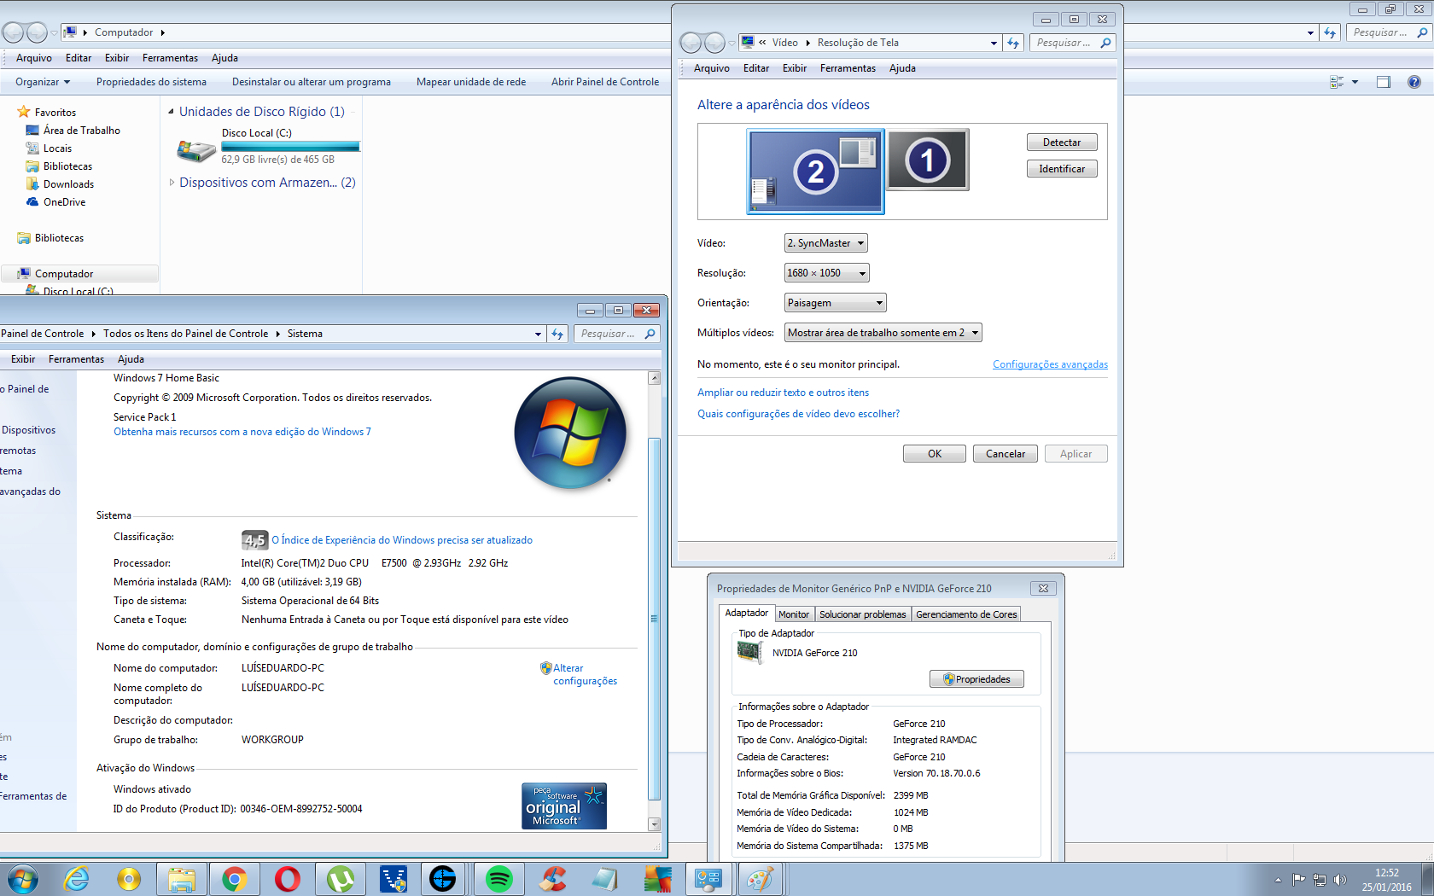Click Back button in Computador window

pyautogui.click(x=13, y=32)
